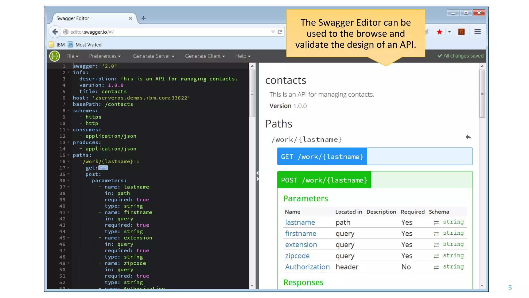Close the Swagger Editor tab
Screen dimensions: 529x298
tap(130, 18)
